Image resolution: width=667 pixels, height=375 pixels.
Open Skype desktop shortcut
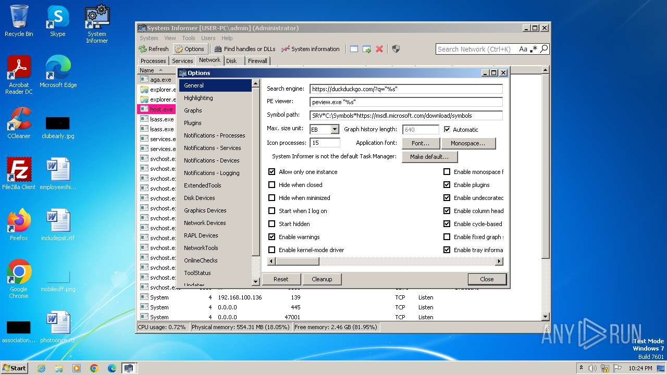pos(58,21)
